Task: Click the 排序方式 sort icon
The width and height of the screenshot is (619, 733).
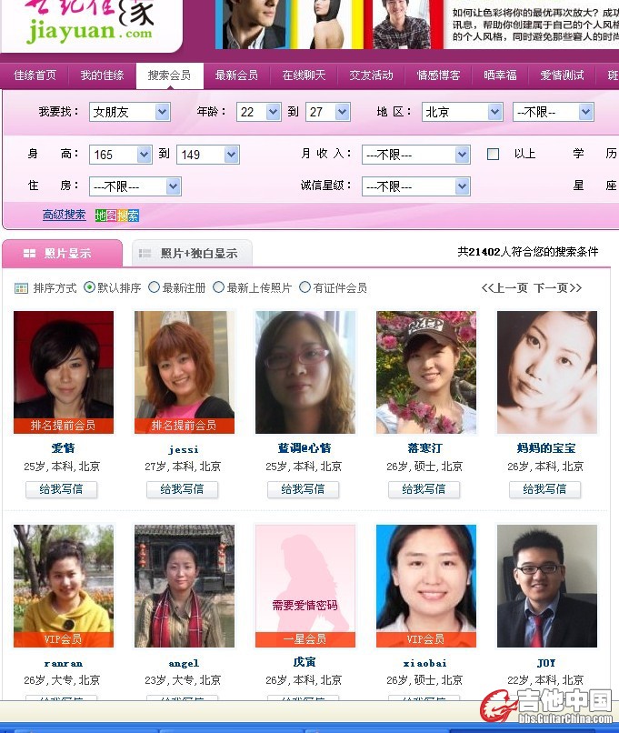Action: (21, 288)
